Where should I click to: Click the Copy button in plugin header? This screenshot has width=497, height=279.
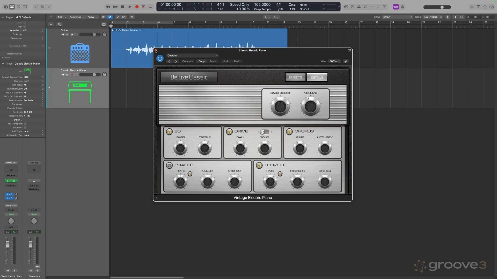point(202,61)
